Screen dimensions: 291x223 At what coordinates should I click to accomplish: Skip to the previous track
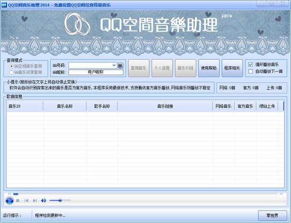tap(26, 200)
